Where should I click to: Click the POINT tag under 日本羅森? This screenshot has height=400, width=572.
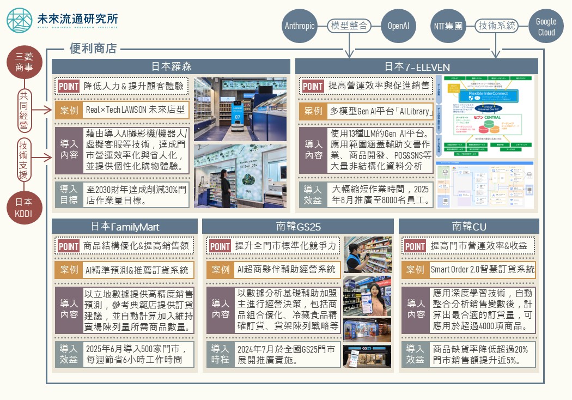69,86
